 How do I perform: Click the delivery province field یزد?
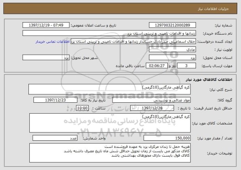172,58
